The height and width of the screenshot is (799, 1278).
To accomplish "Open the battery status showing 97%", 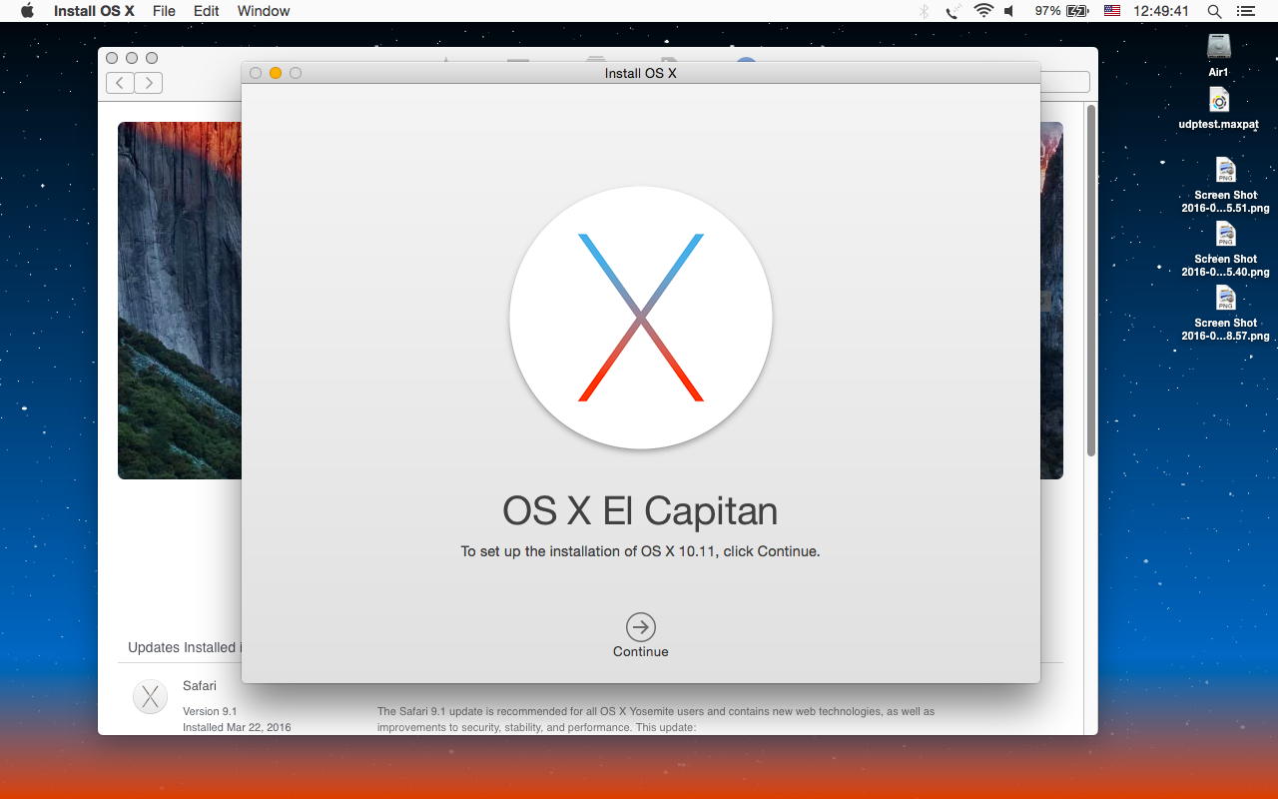I will [x=1061, y=11].
